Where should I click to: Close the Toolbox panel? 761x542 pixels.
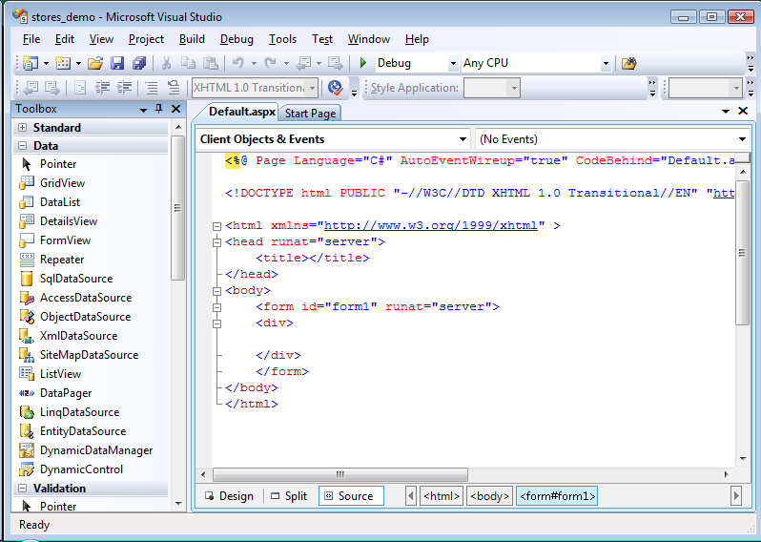[175, 109]
